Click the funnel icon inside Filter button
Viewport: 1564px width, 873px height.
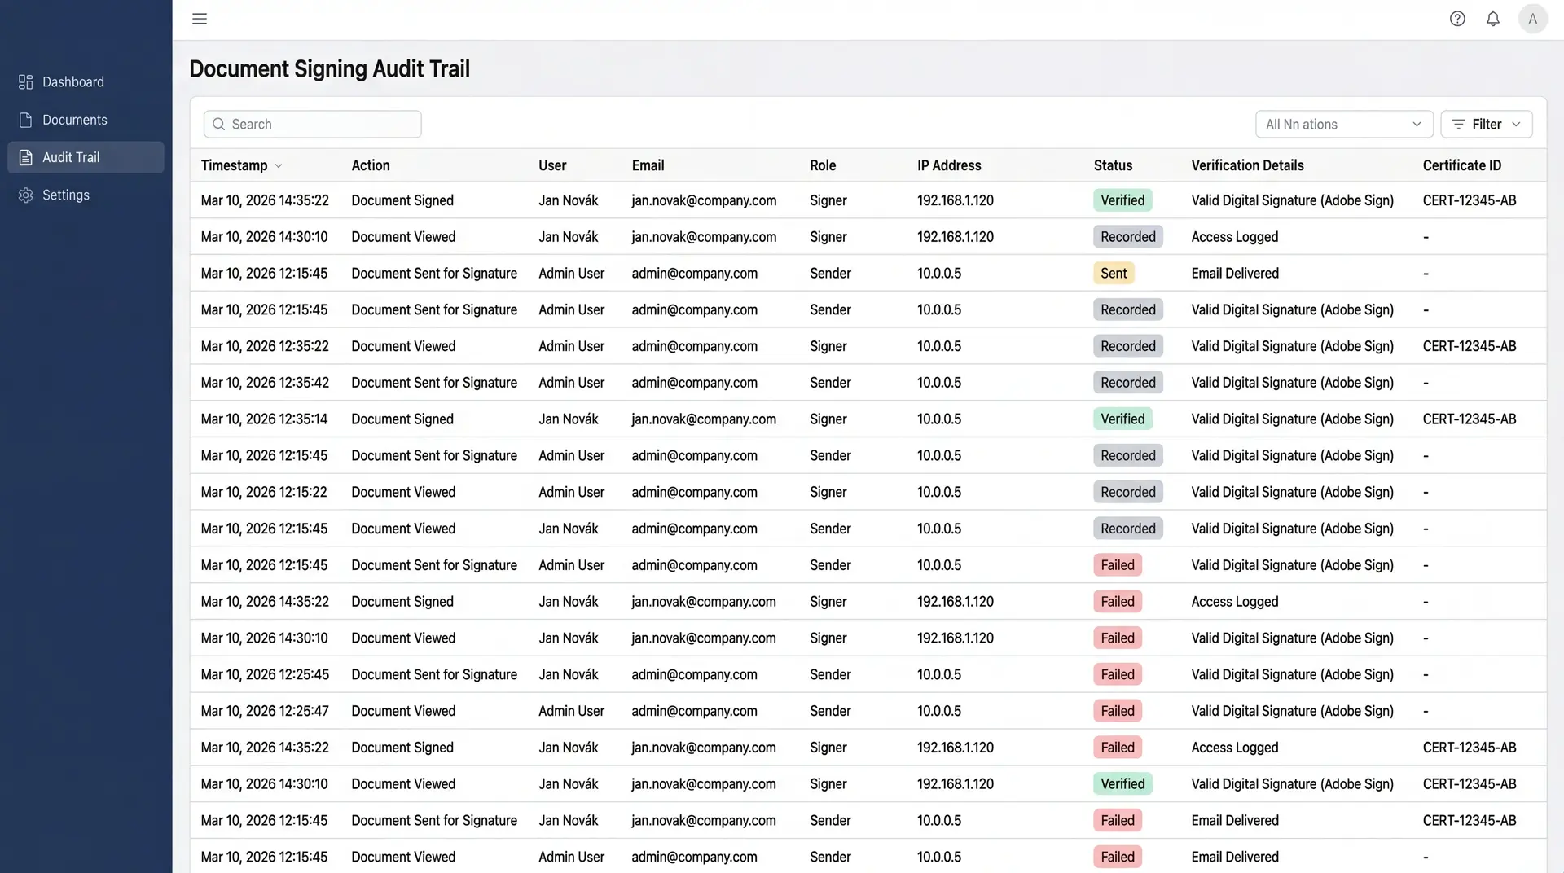click(x=1459, y=124)
